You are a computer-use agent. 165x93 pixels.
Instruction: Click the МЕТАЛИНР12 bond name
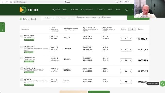[29, 68]
